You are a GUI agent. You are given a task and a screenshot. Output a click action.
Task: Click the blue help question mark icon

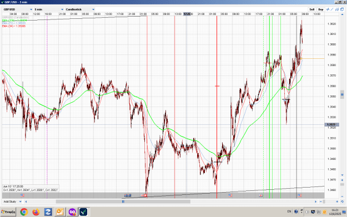pyautogui.click(x=296, y=211)
